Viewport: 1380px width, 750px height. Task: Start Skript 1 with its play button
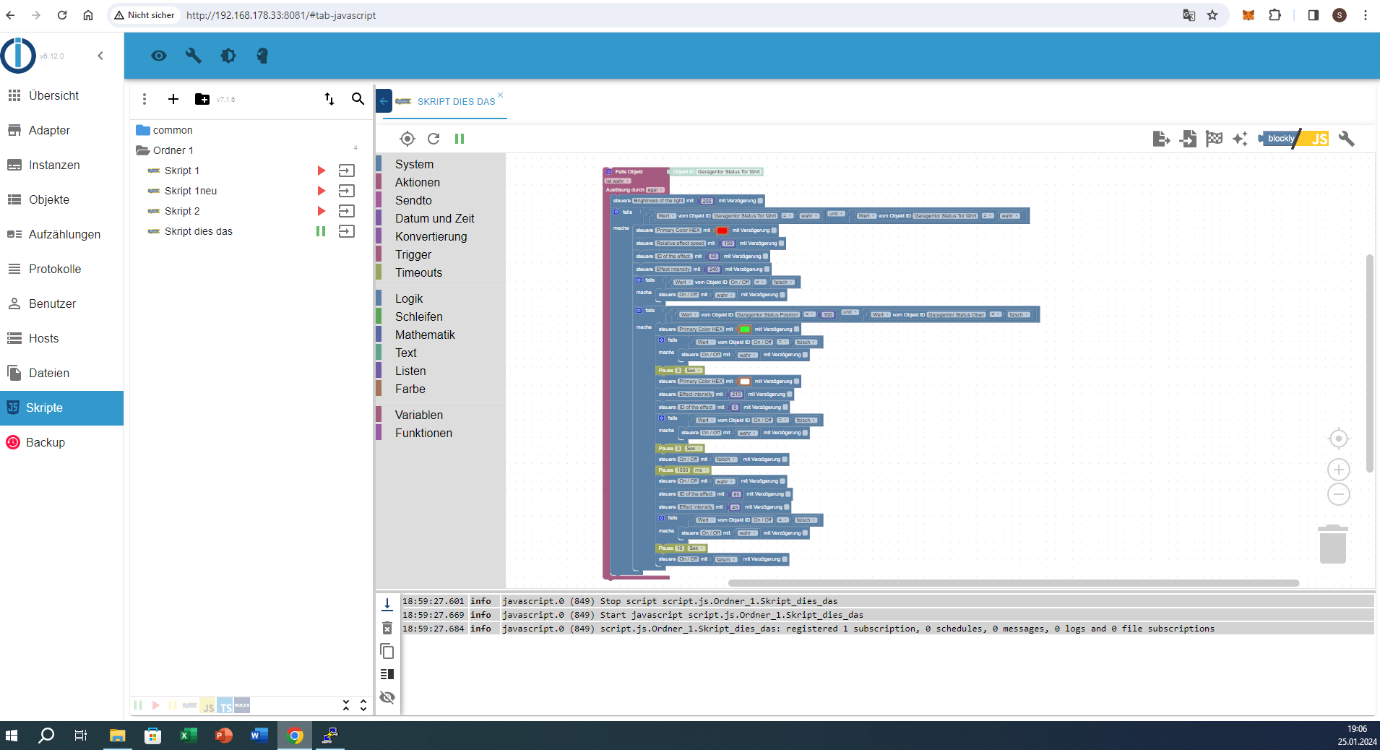322,171
